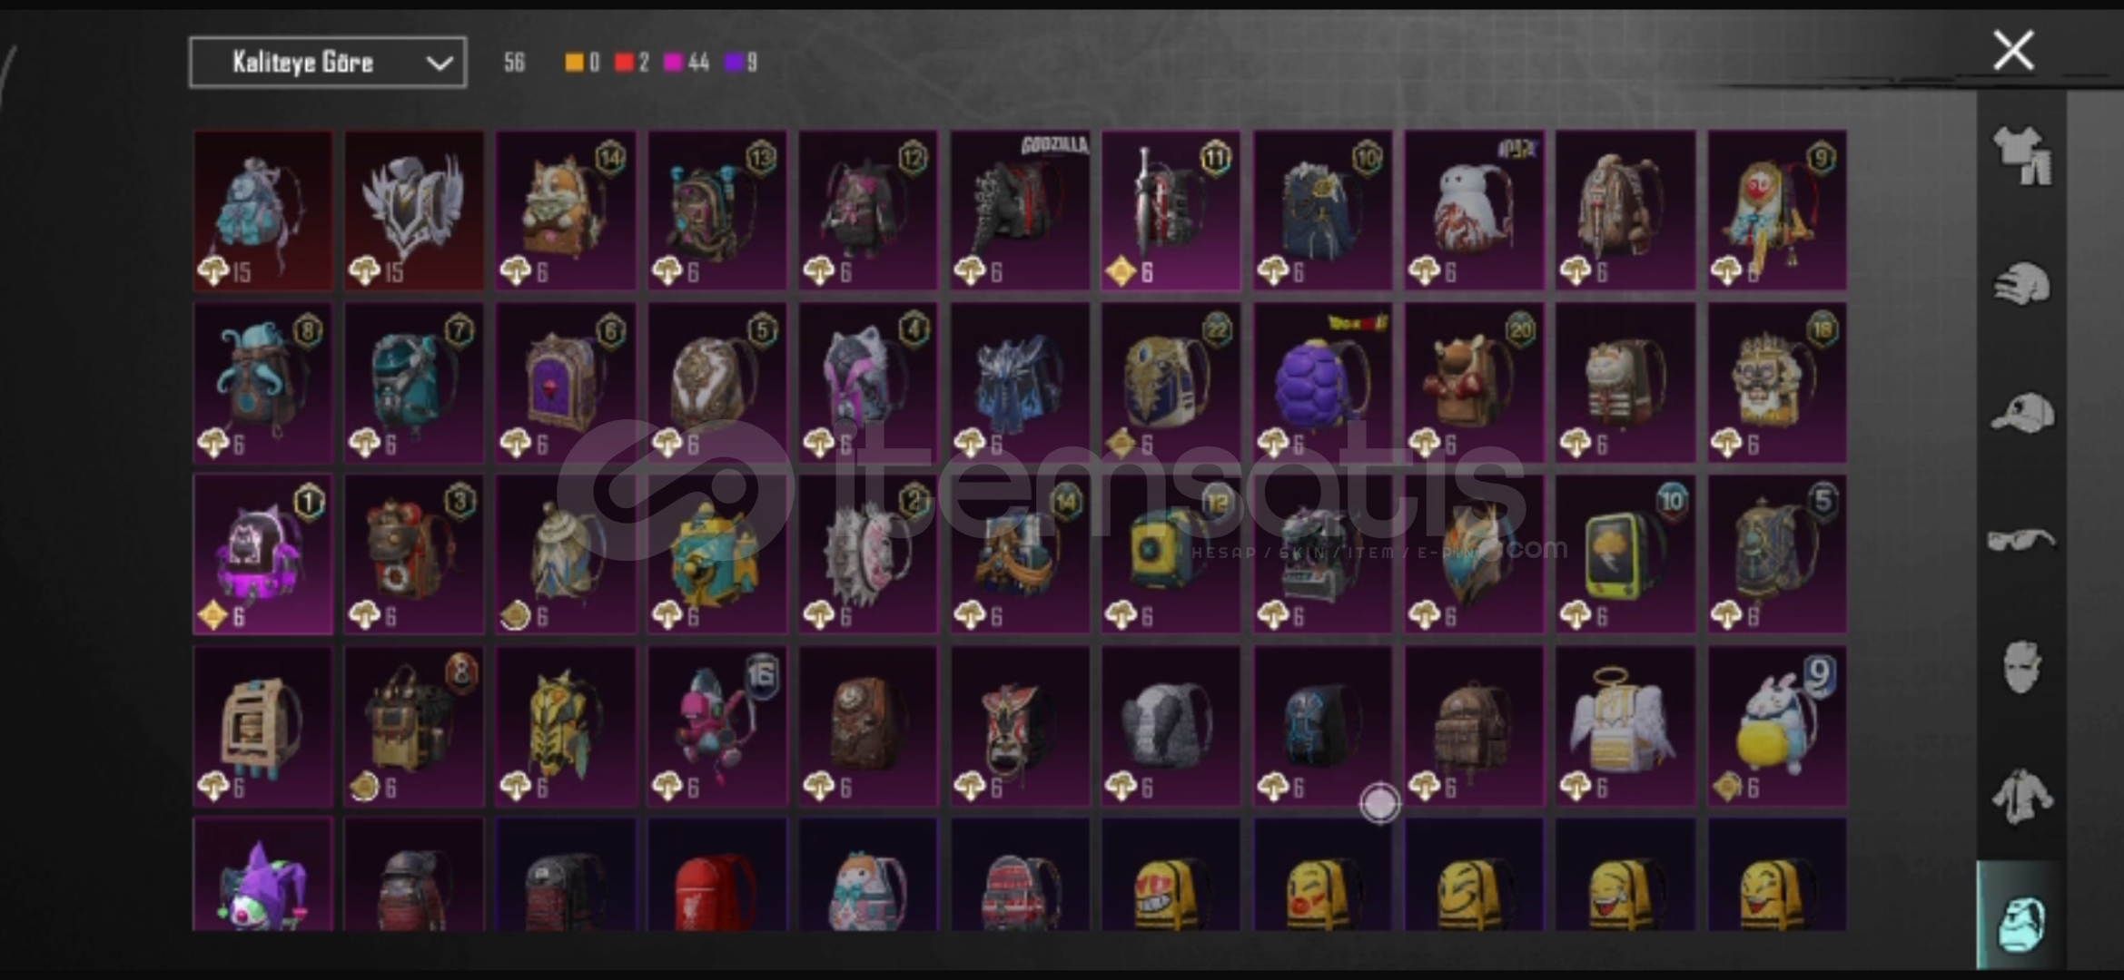
Task: Click the dropdown chevron arrow
Action: (440, 64)
